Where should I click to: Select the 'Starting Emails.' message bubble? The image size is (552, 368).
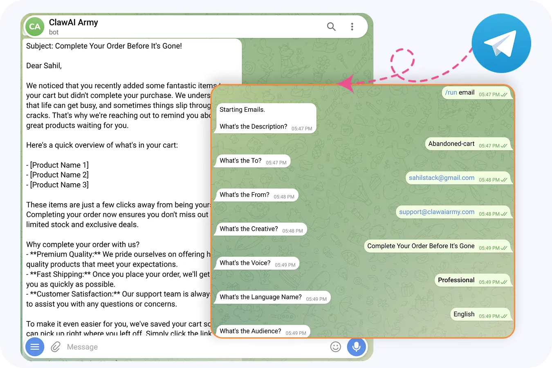(x=266, y=118)
